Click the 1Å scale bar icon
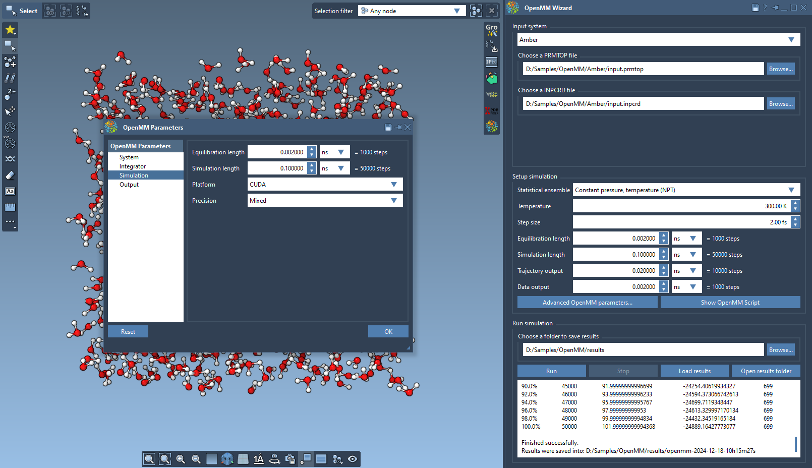The height and width of the screenshot is (468, 812). pyautogui.click(x=259, y=459)
